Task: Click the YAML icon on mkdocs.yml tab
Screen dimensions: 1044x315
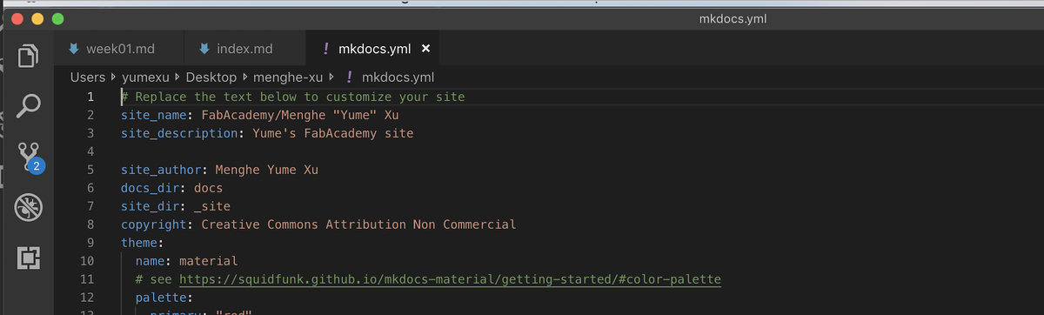Action: click(x=325, y=49)
